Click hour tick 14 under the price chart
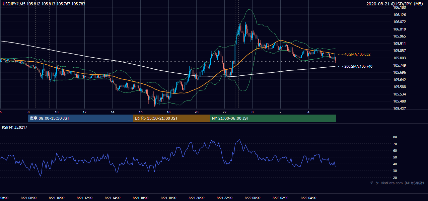This screenshot has width=428, height=201. pyautogui.click(x=113, y=112)
